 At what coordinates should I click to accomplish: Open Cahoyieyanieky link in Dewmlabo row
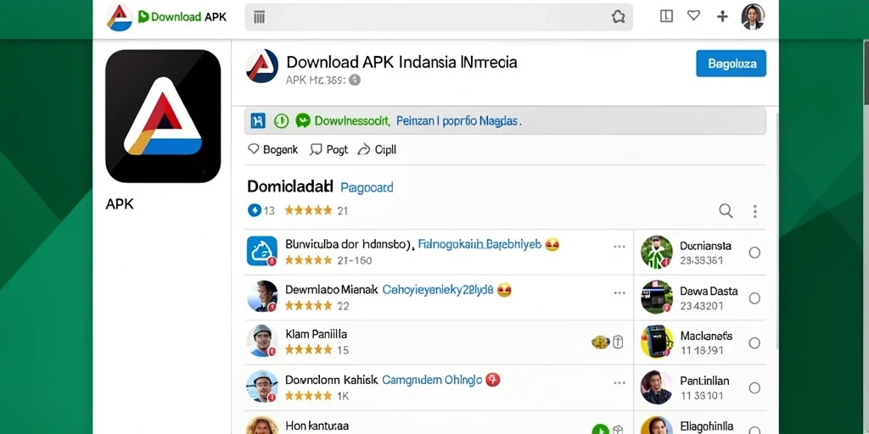click(x=438, y=290)
